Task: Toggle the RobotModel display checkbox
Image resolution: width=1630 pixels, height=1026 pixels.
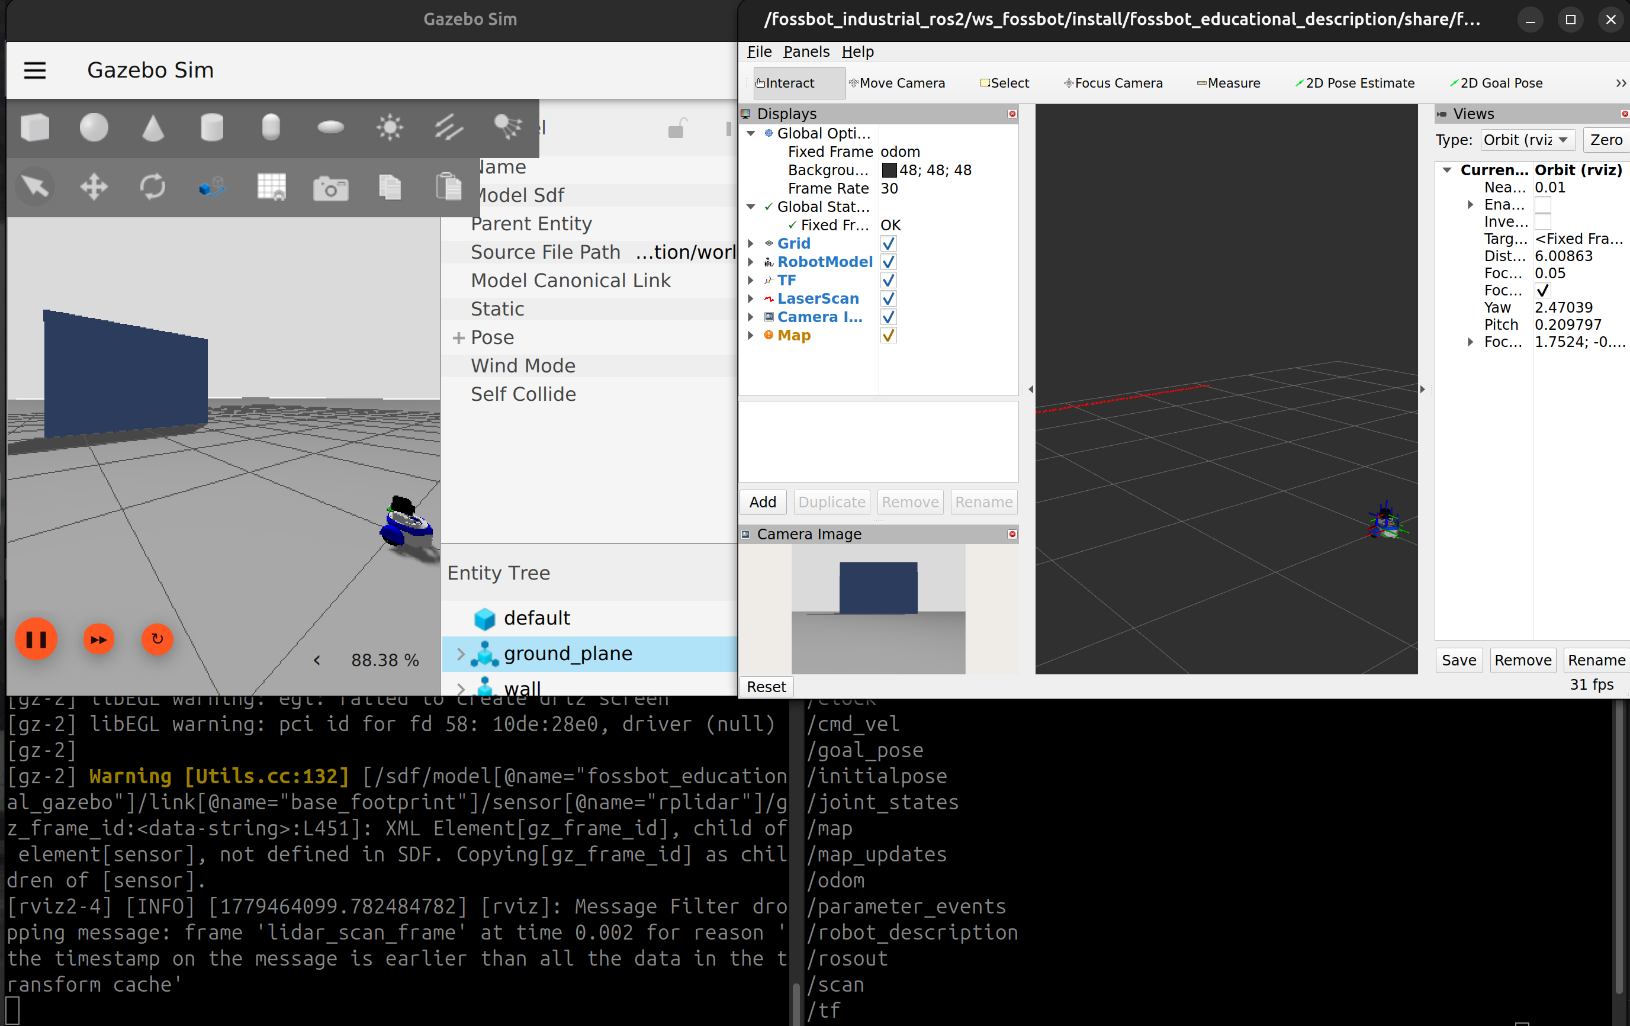Action: (888, 262)
